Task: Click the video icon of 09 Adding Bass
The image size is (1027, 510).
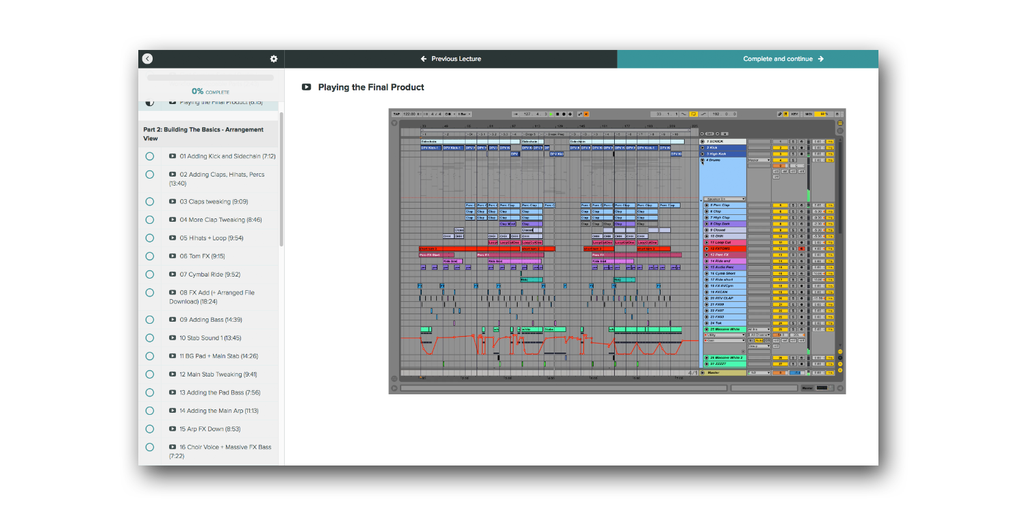Action: click(173, 320)
